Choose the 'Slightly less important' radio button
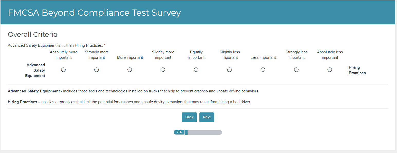Screen dimensions: 397x153 (x=229, y=70)
